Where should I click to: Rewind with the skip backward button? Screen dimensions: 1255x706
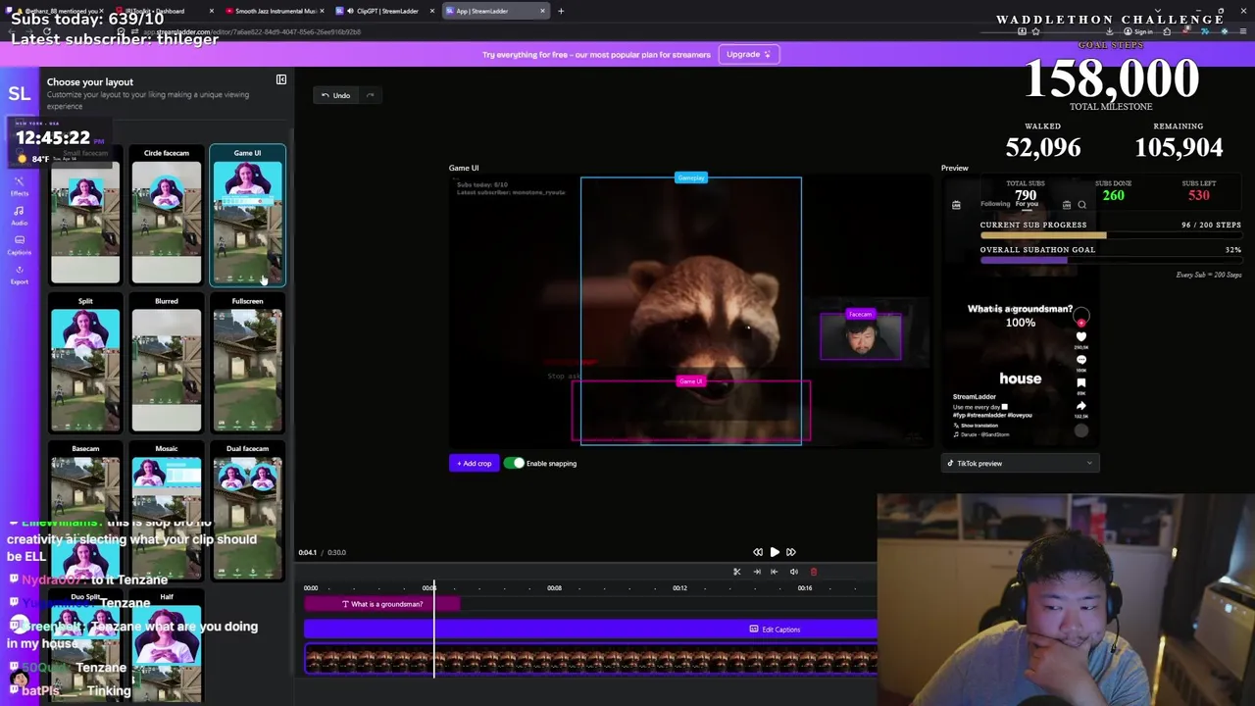click(758, 552)
